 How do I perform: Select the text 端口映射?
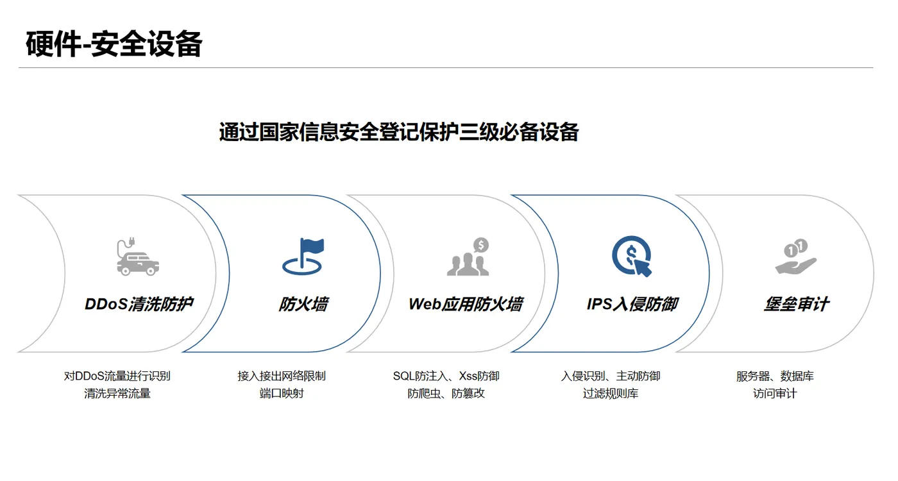282,393
